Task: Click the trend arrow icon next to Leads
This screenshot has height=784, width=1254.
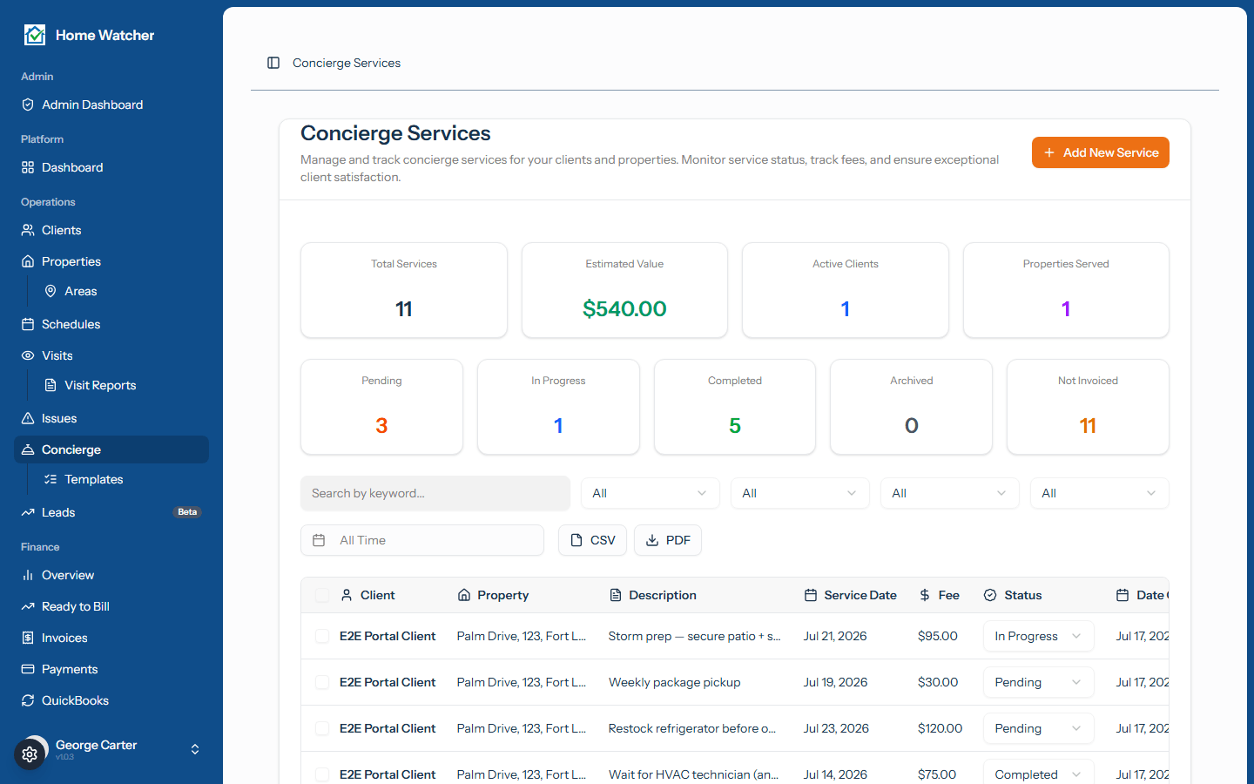Action: [28, 512]
